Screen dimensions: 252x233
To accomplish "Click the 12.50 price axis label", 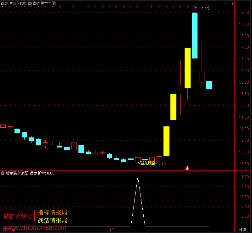I will [x=244, y=164].
